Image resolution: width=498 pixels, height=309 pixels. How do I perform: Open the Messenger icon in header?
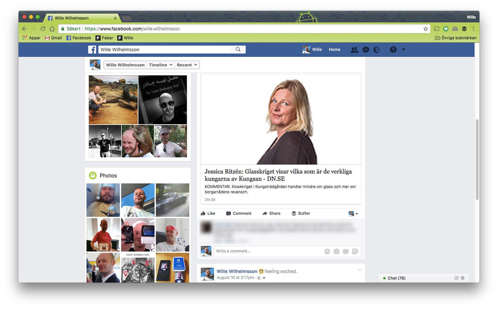pyautogui.click(x=366, y=50)
